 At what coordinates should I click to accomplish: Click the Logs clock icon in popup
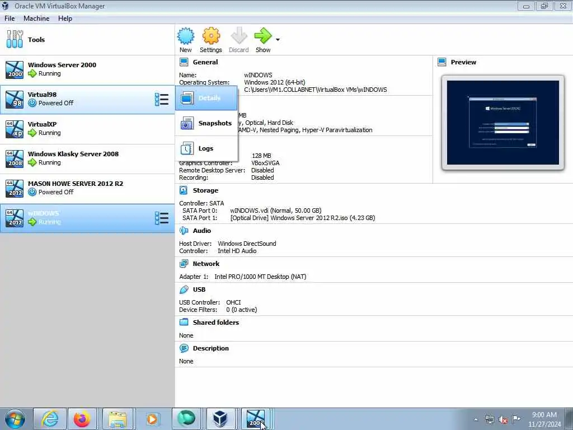[187, 148]
